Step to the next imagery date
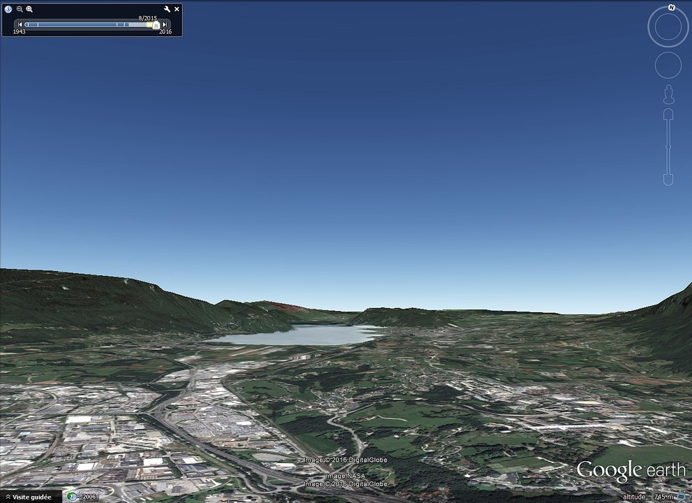 click(165, 24)
